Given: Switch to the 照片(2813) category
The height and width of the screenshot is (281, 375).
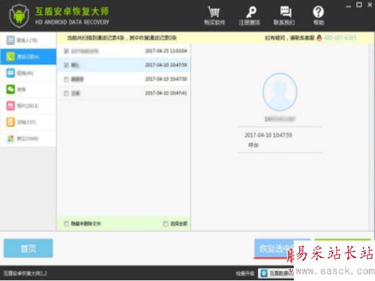Looking at the screenshot, I should 28,105.
